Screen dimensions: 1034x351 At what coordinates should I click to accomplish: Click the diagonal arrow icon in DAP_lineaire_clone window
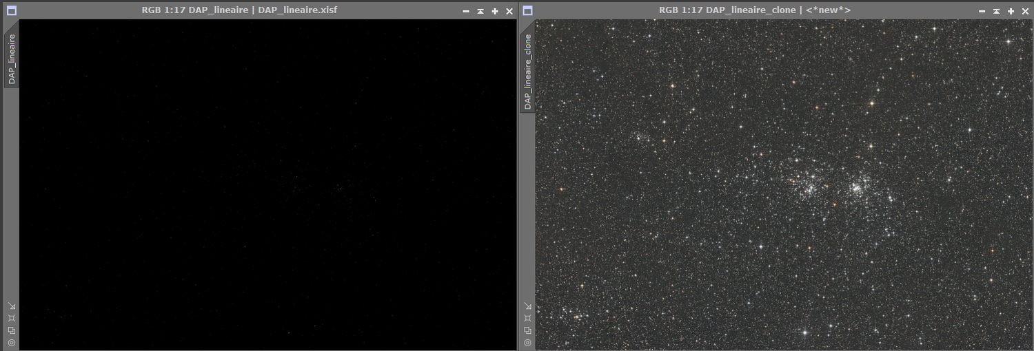pos(528,306)
